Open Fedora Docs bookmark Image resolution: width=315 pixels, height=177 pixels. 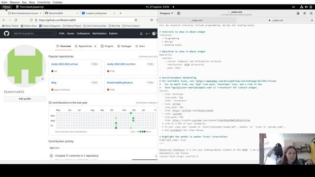29,26
